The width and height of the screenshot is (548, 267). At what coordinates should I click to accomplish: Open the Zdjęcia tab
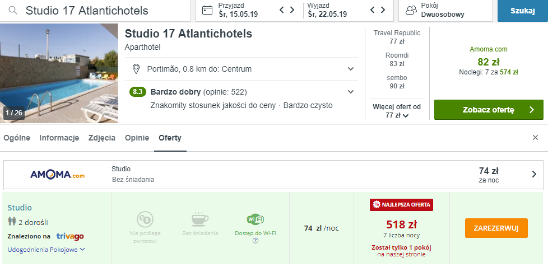coord(102,138)
